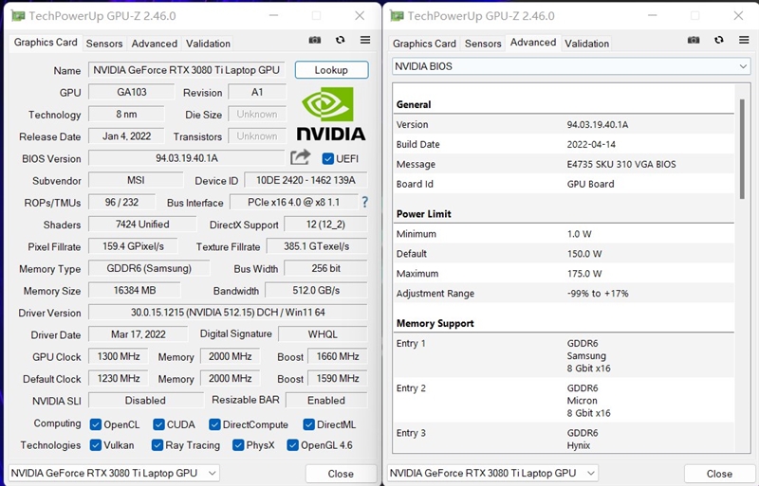The image size is (759, 486).
Task: Click scrollbar thumb in Advanced panel
Action: click(742, 149)
